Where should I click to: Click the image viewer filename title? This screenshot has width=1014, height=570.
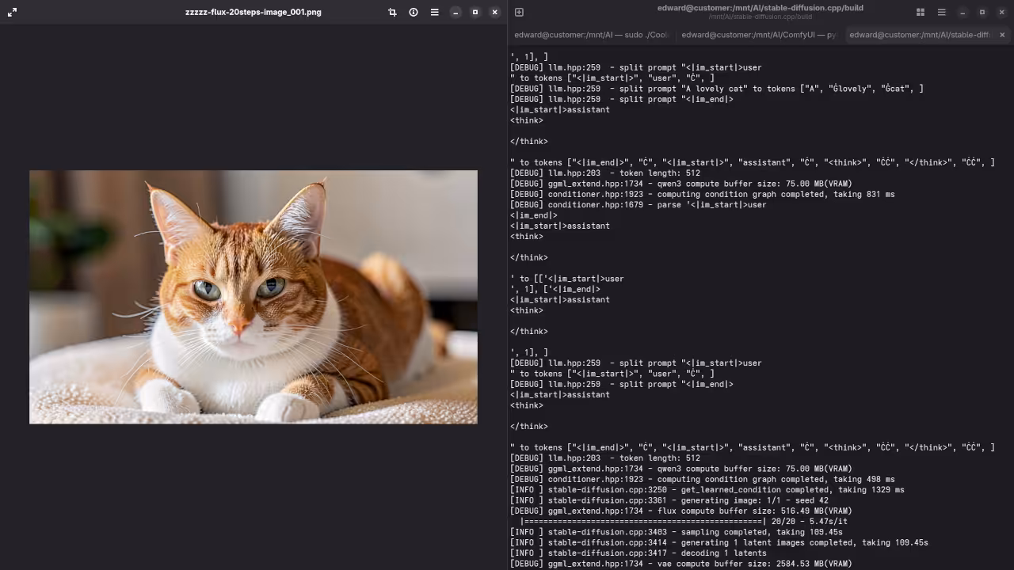[253, 12]
